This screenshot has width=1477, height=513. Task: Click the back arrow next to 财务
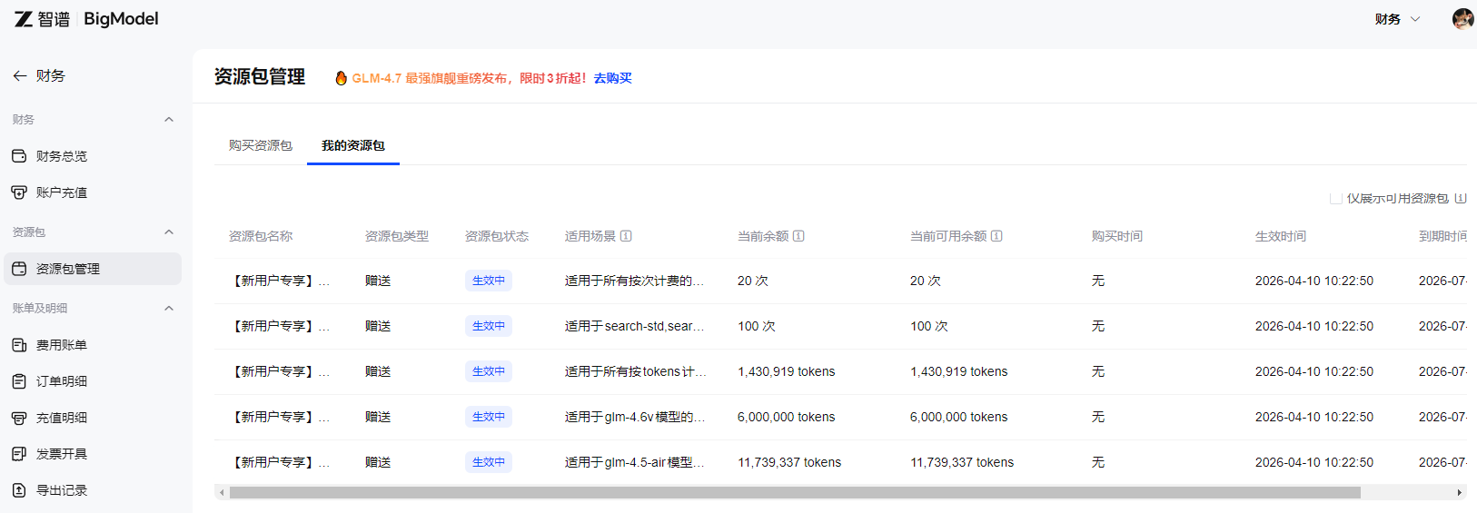tap(20, 76)
